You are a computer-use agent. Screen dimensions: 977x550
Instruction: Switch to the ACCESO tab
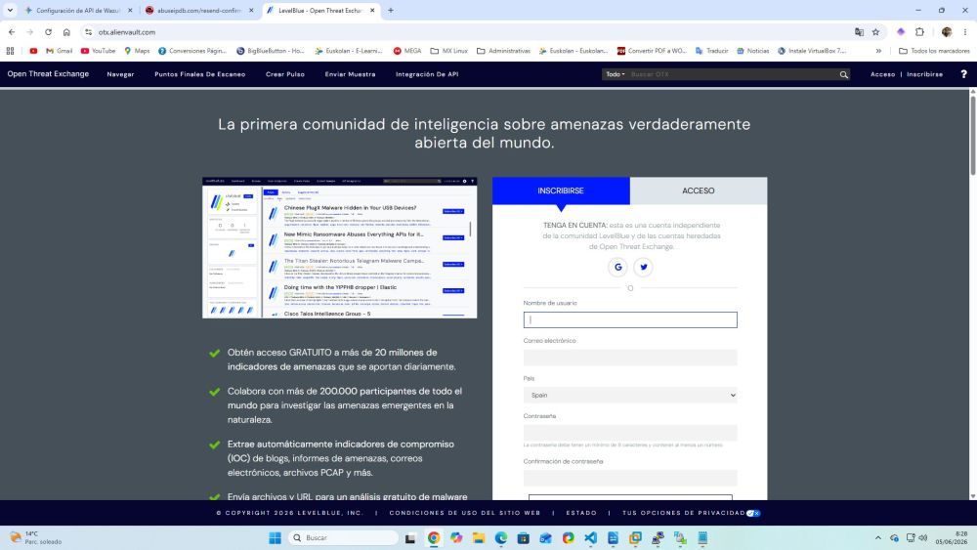[699, 190]
